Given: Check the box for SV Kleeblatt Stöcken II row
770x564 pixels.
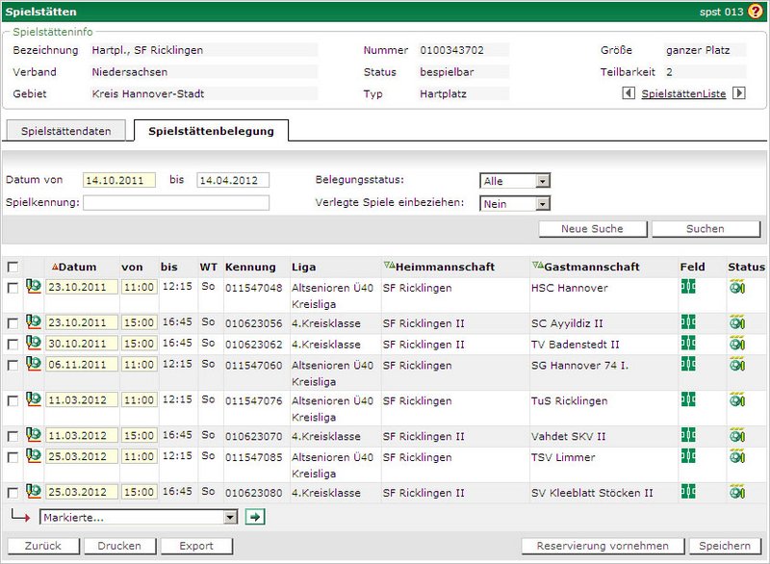Looking at the screenshot, I should (x=13, y=493).
